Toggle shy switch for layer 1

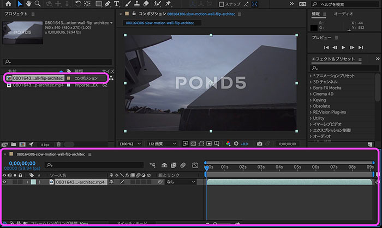[111, 182]
